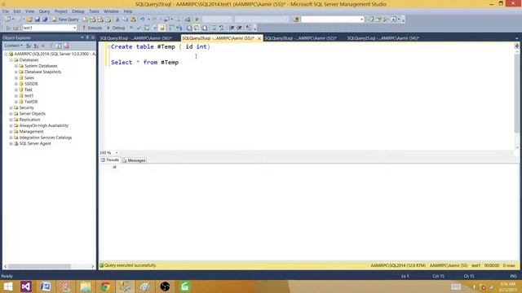Expand the Server Objects node
Viewport: 522px width, 293px height.
point(11,114)
